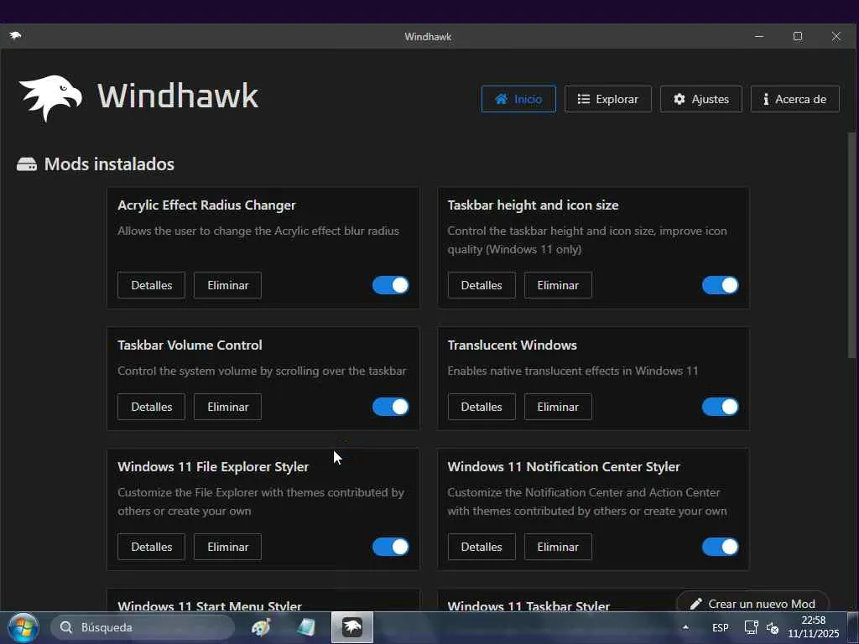Screen dimensions: 859x644
Task: Maximize the Windhawk window
Action: [x=798, y=36]
